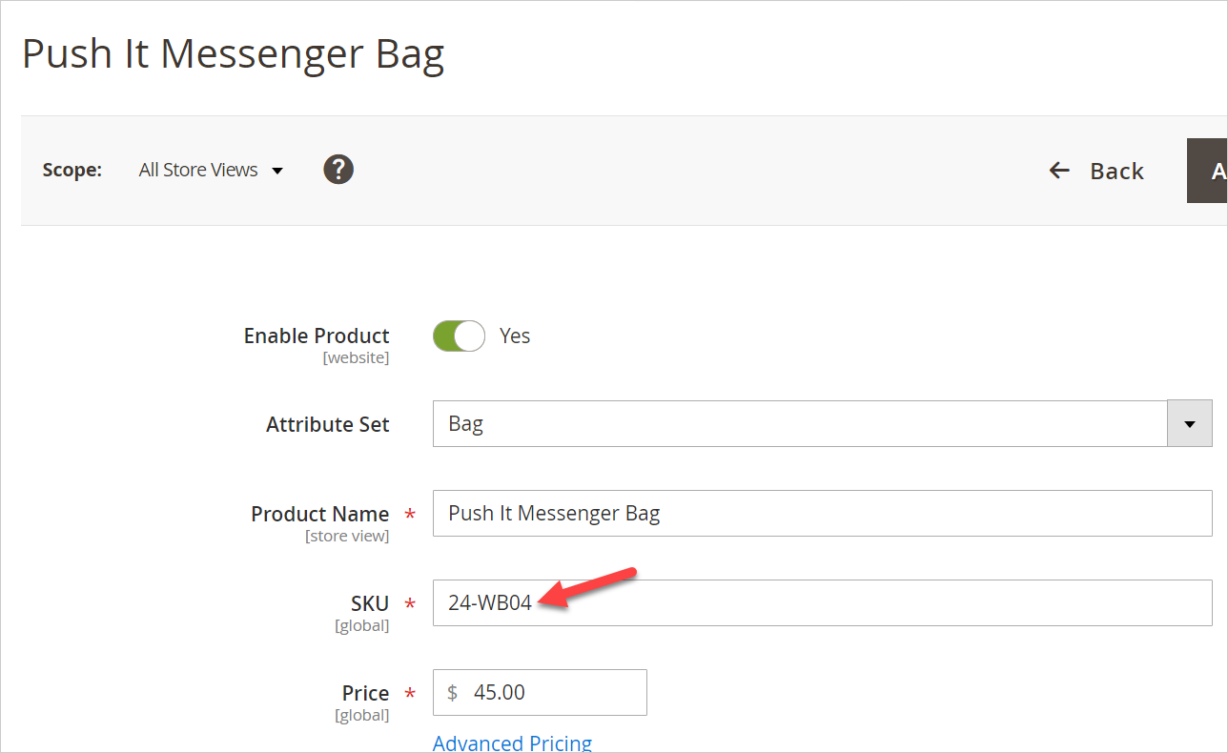Click the back arrow icon
This screenshot has height=753, width=1228.
pyautogui.click(x=1058, y=170)
